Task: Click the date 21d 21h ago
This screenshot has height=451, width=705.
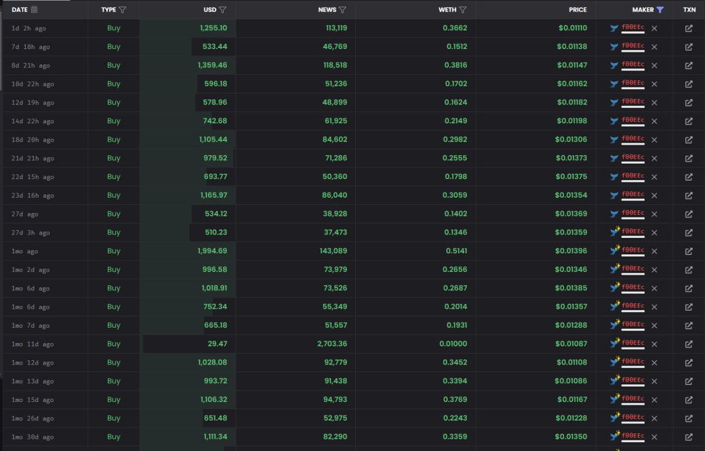Action: pos(33,159)
